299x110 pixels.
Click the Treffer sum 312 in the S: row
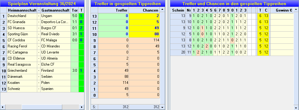(x=113, y=107)
